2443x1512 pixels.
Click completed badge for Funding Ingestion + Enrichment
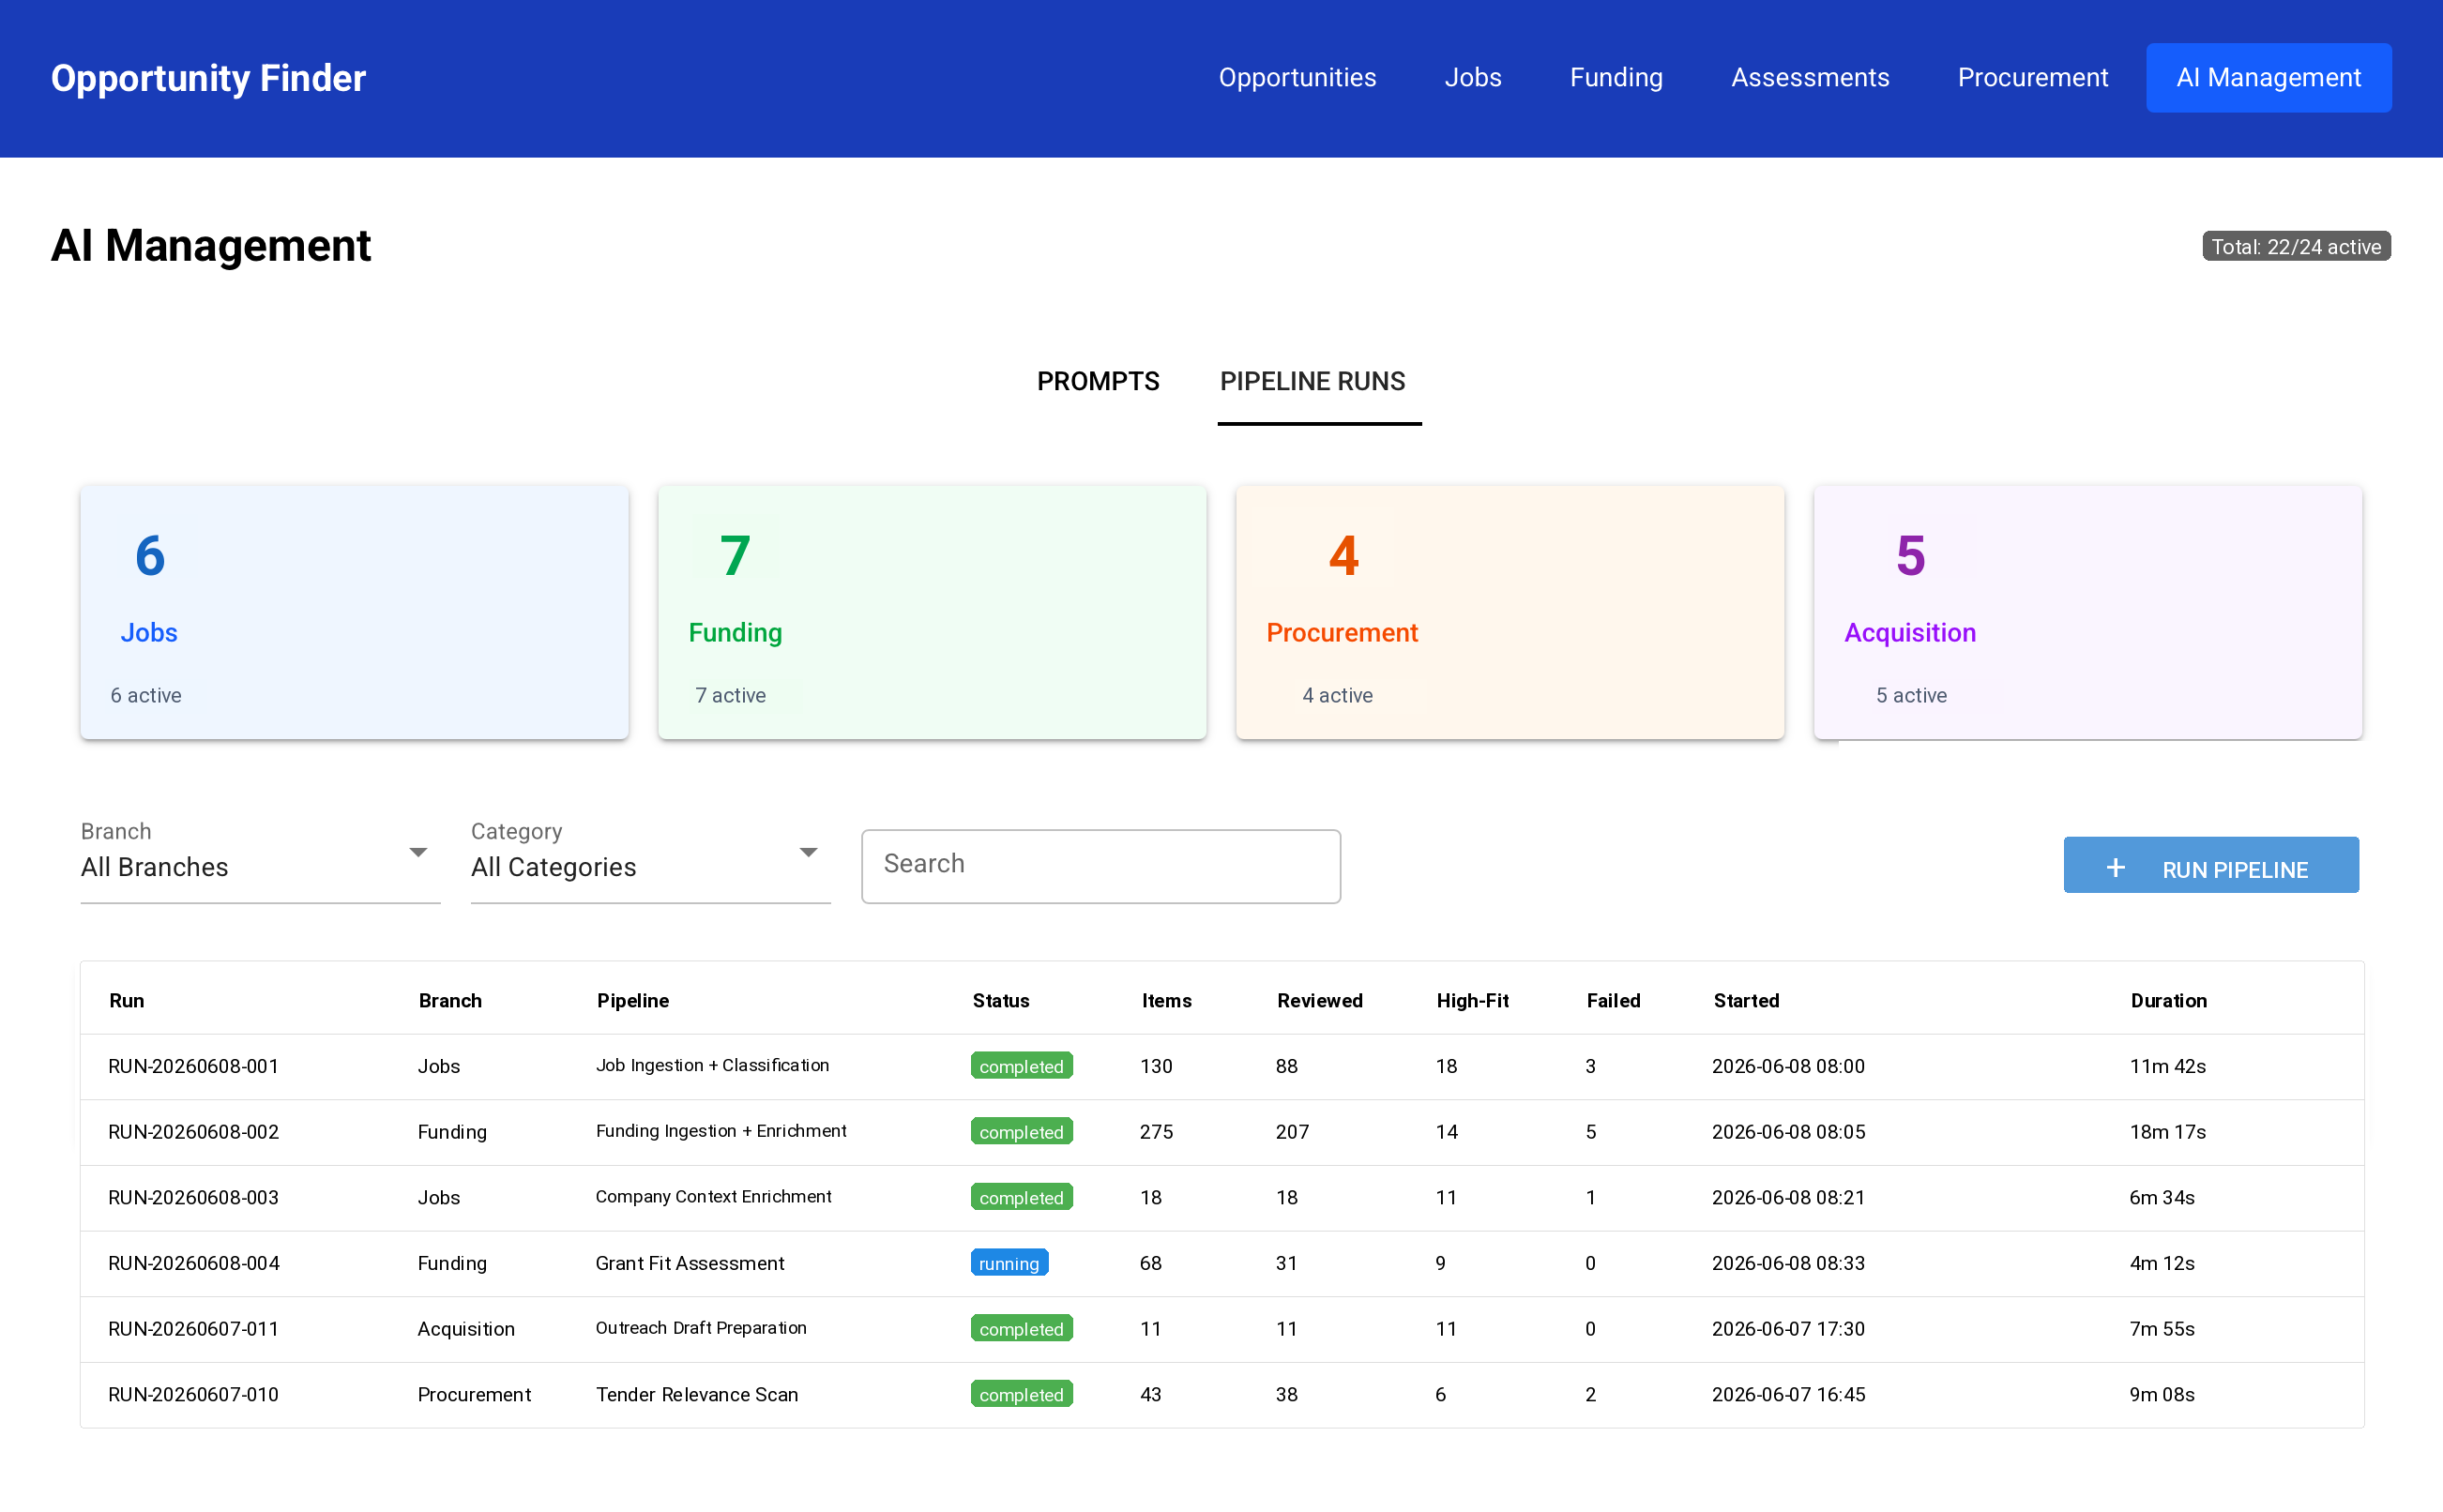(1021, 1131)
